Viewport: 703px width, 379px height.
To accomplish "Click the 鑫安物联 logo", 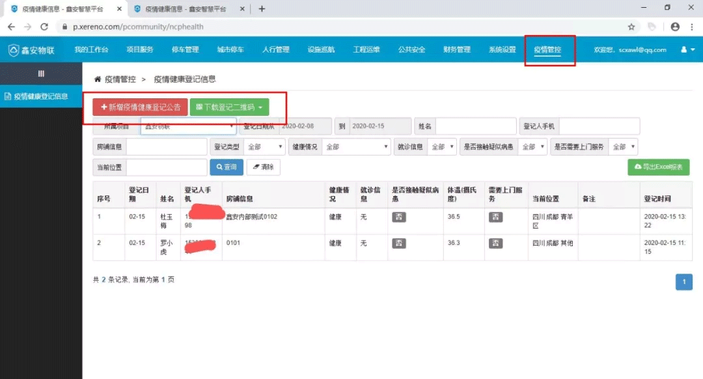I will click(x=31, y=50).
